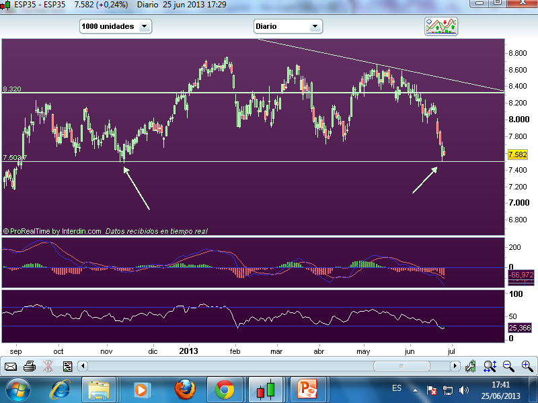Click the horizontal chart scrollbar thumb
Screen dimensions: 538x403
(x=401, y=366)
